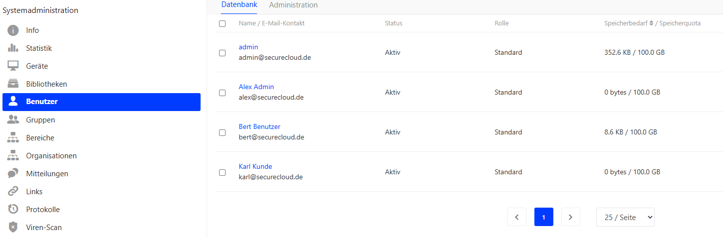The image size is (723, 238).
Task: Click the Gruppen people icon
Action: click(13, 120)
